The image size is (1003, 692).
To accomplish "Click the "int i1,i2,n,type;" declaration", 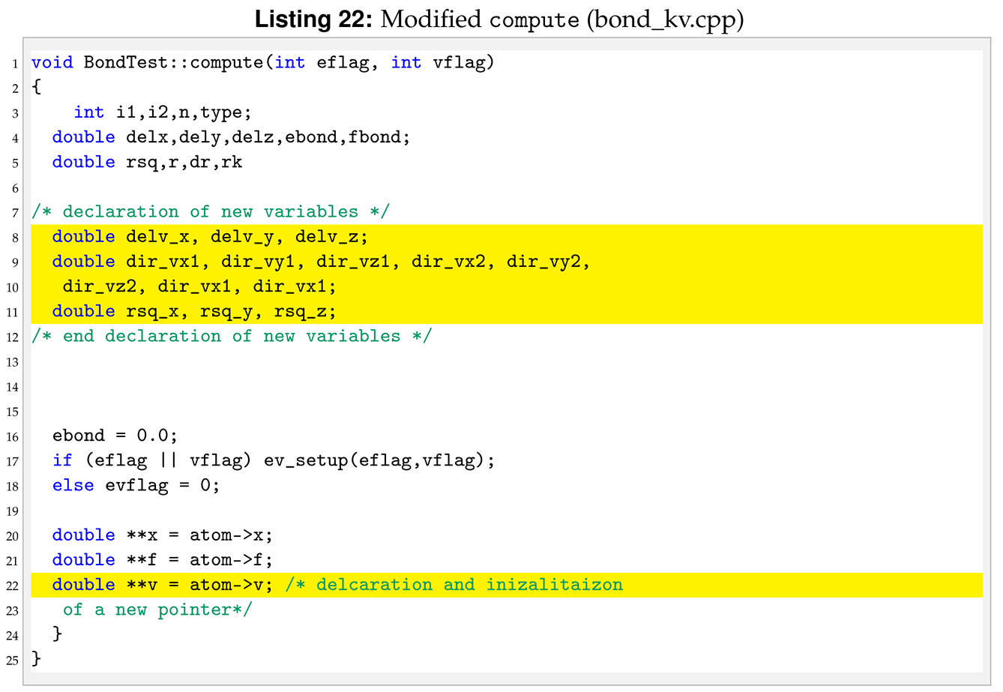I will click(163, 112).
